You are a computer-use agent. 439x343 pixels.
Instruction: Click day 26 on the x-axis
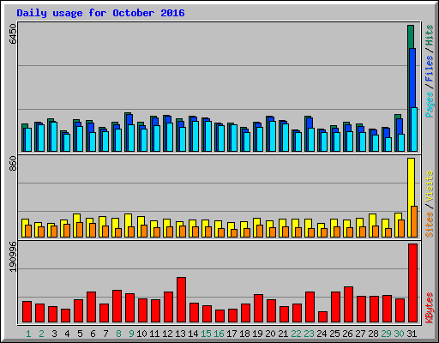tap(347, 334)
